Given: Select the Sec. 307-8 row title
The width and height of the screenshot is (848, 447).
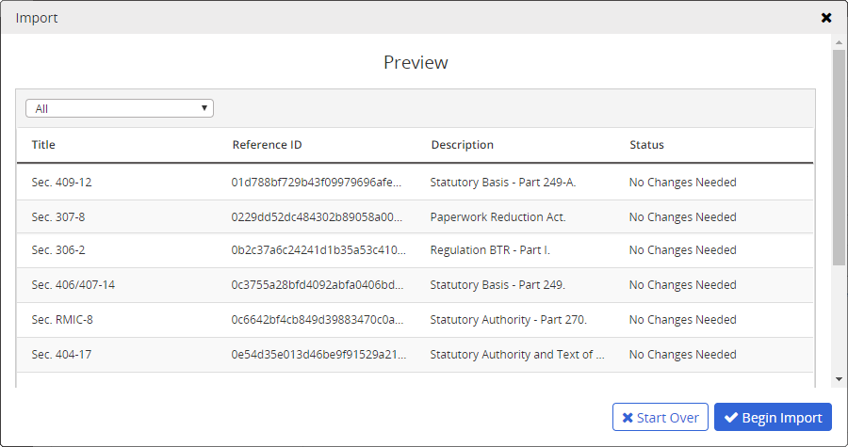Looking at the screenshot, I should tap(57, 217).
